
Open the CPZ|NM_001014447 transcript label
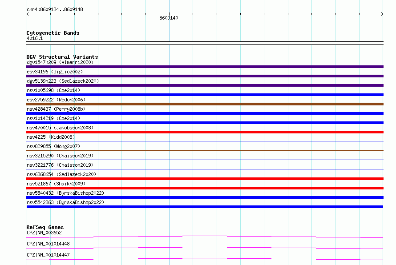(x=48, y=255)
